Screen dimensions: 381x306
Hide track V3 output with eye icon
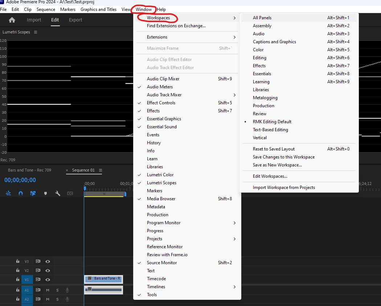tap(48, 261)
